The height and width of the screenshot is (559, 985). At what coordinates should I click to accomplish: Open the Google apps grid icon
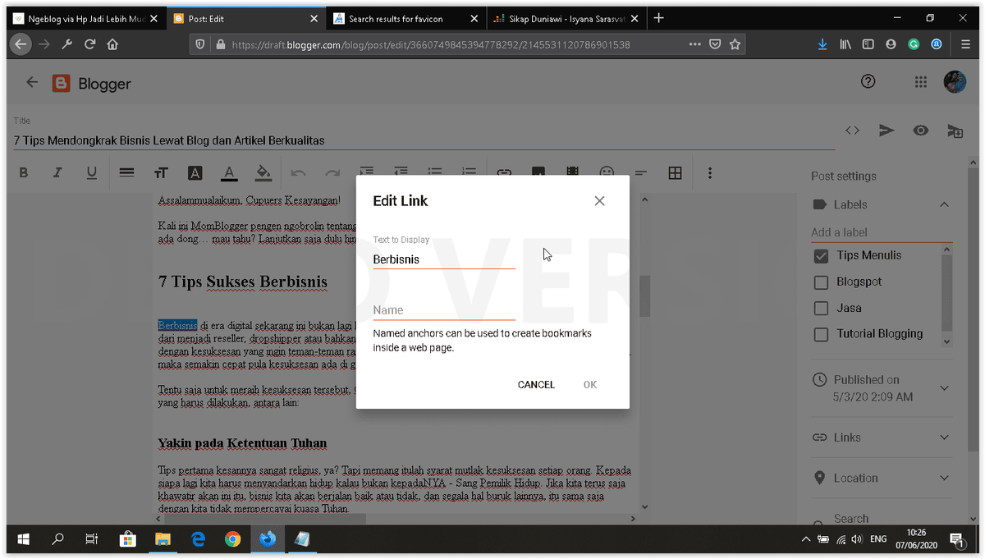[921, 81]
